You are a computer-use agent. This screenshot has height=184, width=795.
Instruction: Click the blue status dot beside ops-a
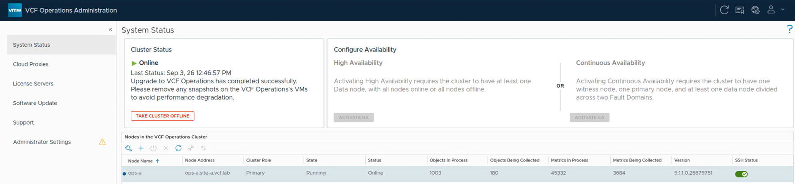tap(124, 173)
